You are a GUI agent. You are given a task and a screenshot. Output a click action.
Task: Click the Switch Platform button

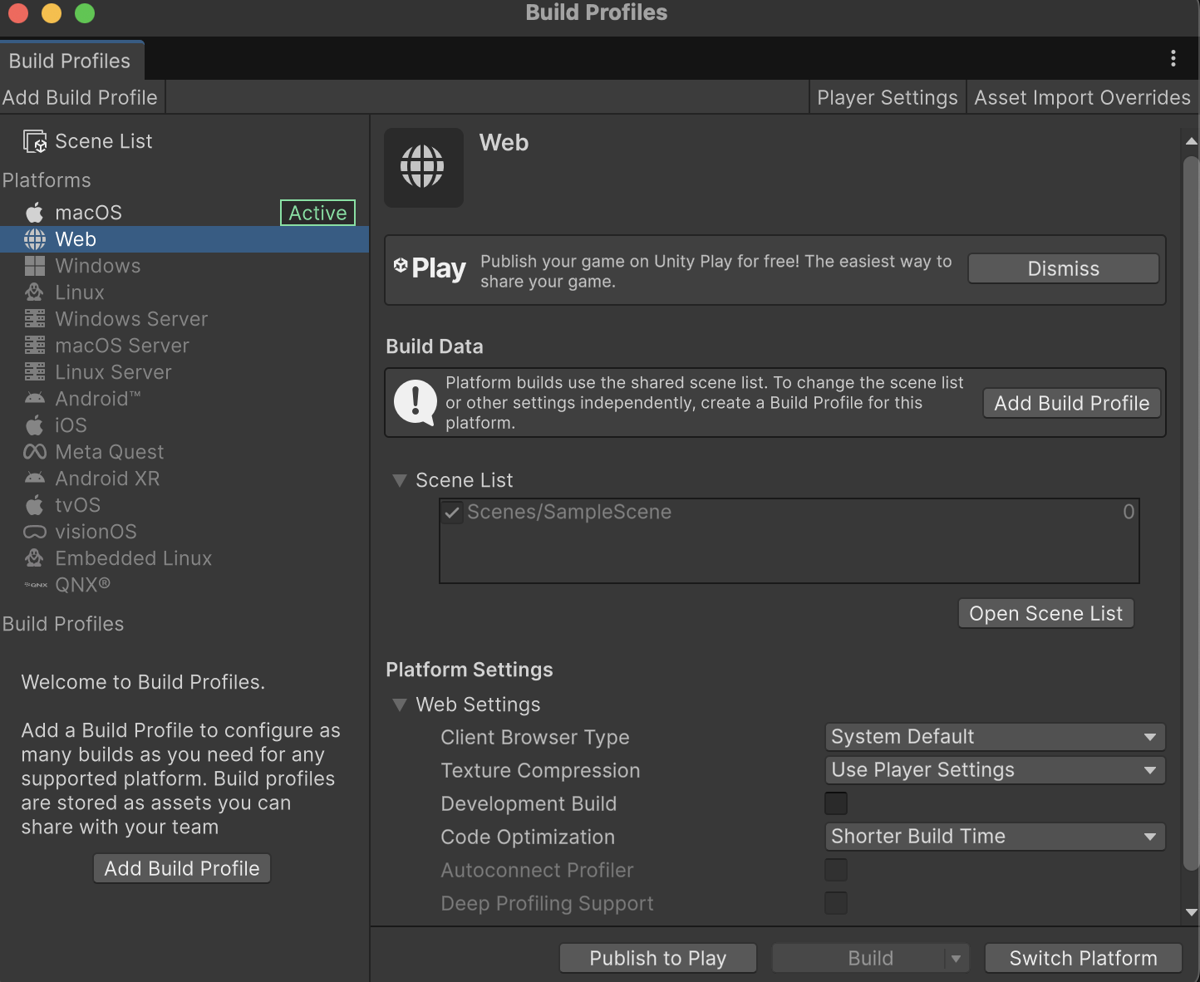coord(1082,958)
